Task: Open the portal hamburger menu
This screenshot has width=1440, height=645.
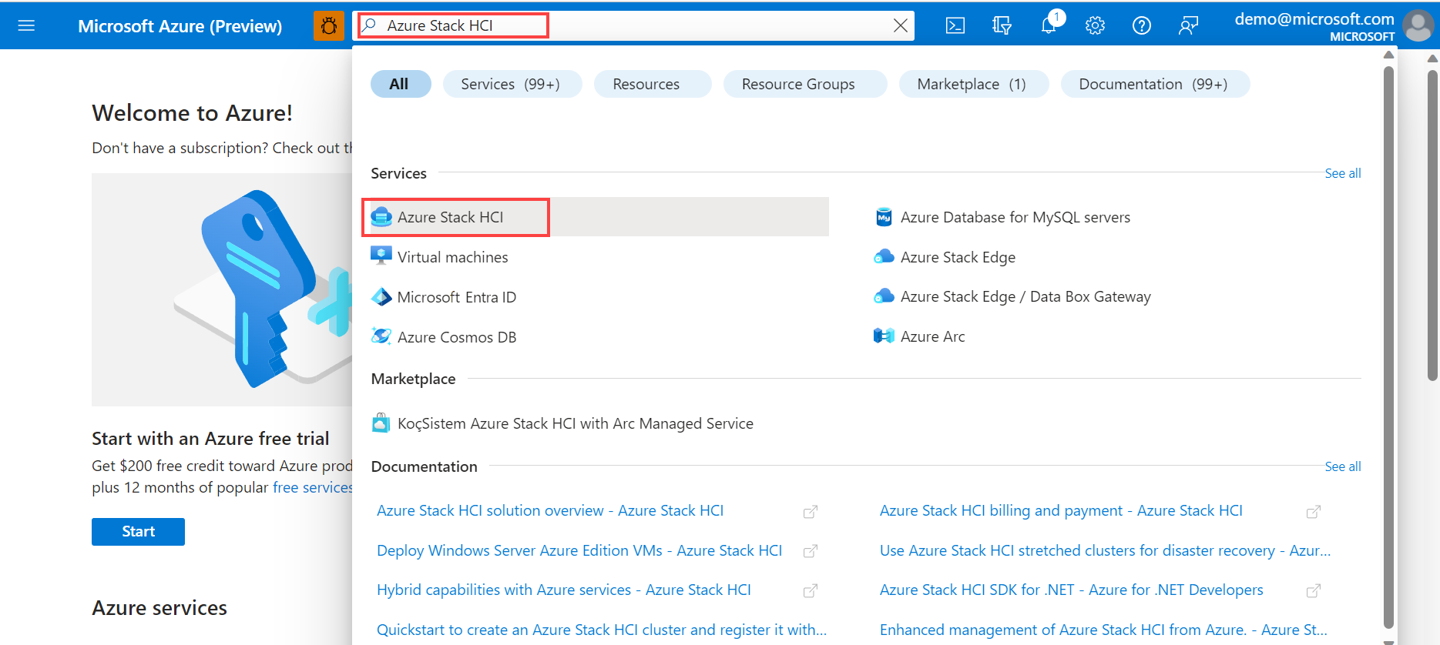Action: (26, 25)
